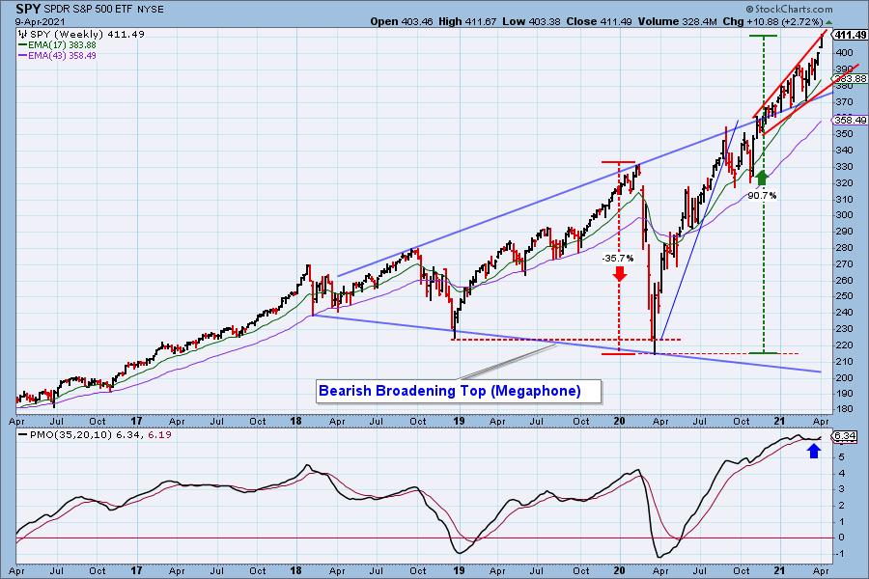Click the 411.49 last-price tag on right axis
The image size is (869, 579).
point(850,35)
